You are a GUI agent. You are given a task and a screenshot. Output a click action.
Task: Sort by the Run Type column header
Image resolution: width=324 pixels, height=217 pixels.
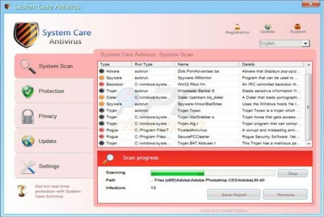[x=153, y=64]
